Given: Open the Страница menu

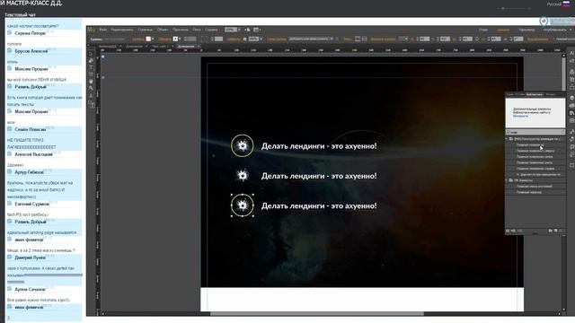Looking at the screenshot, I should click(145, 30).
